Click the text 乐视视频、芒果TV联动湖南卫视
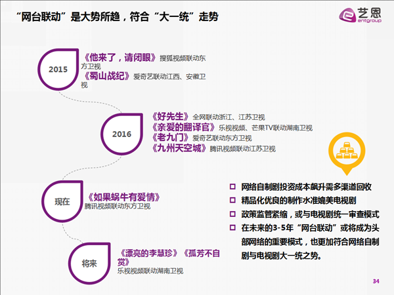 265,128
